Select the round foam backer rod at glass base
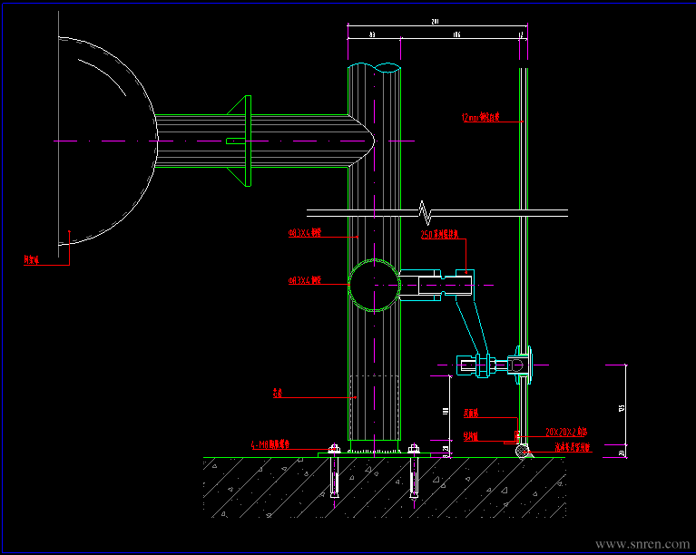 pyautogui.click(x=523, y=451)
